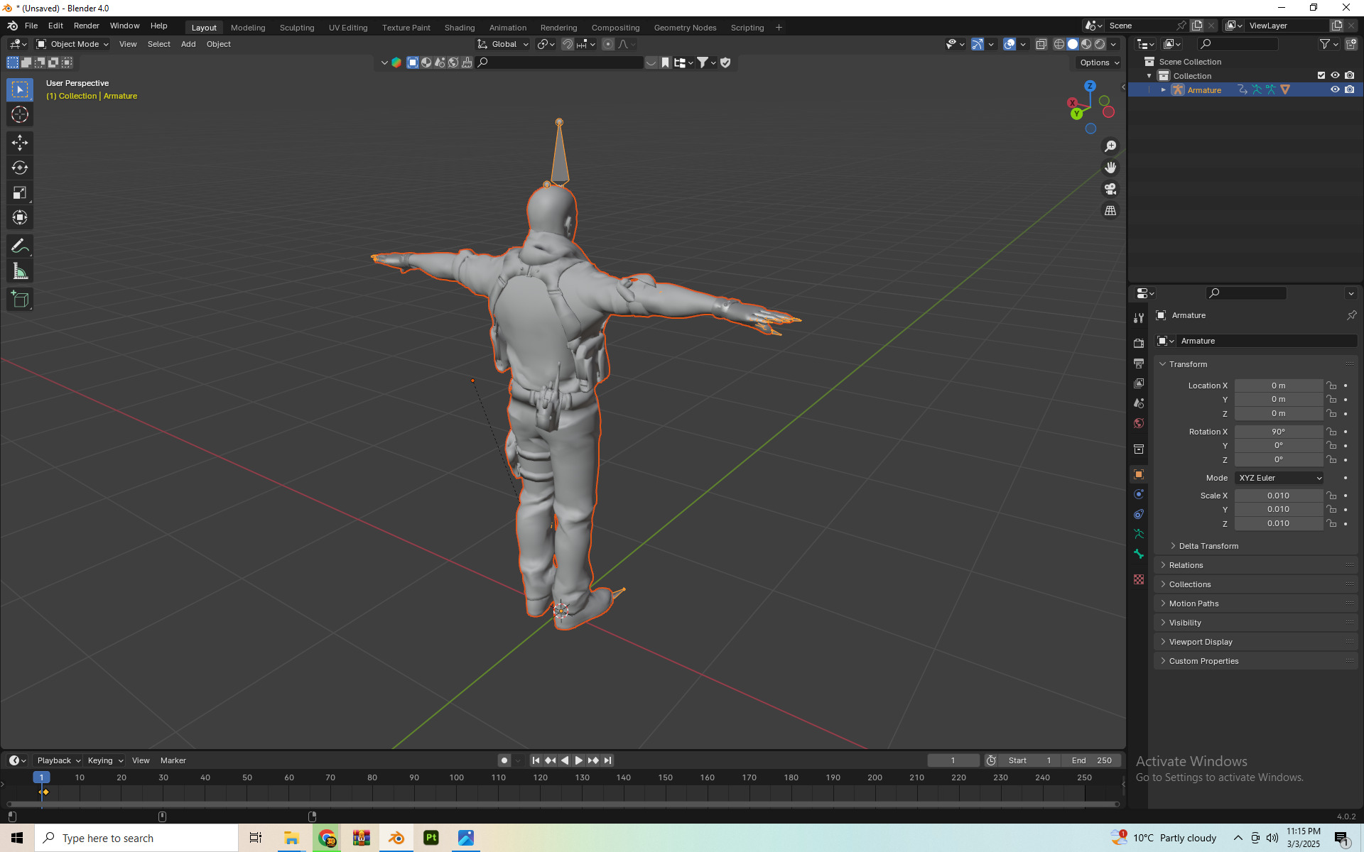The height and width of the screenshot is (852, 1364).
Task: Switch to the Shading workspace tab
Action: point(460,28)
